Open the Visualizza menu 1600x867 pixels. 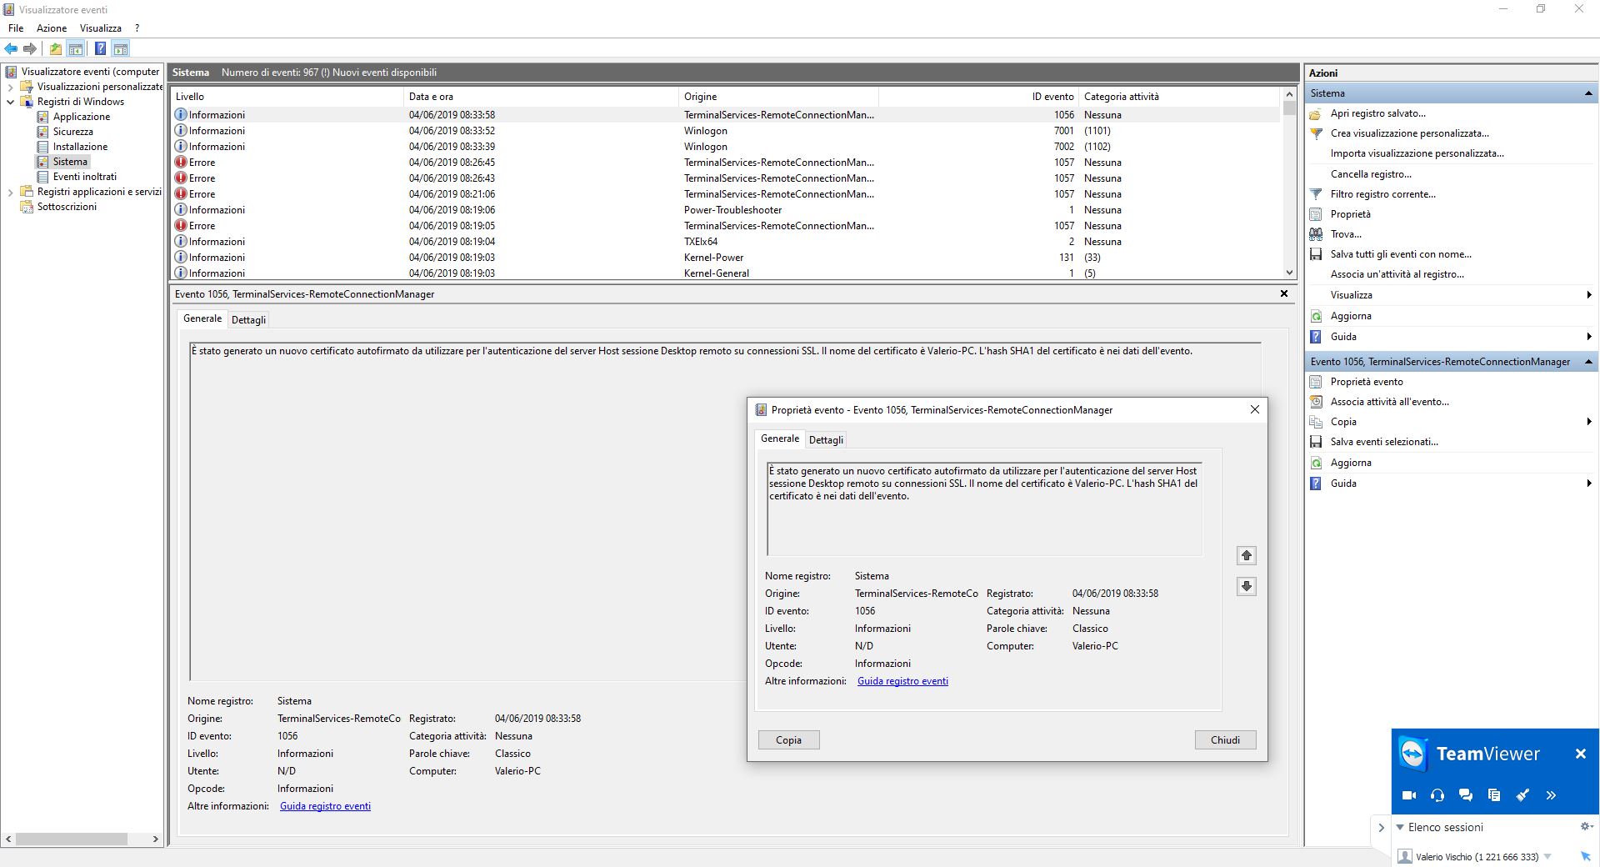[x=101, y=28]
